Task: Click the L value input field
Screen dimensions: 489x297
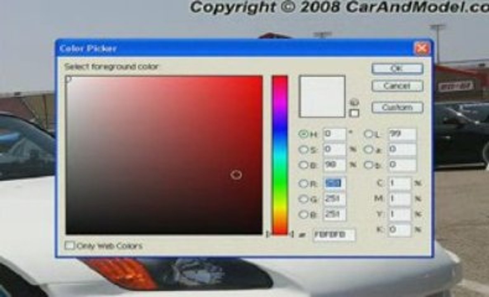Action: [x=402, y=134]
